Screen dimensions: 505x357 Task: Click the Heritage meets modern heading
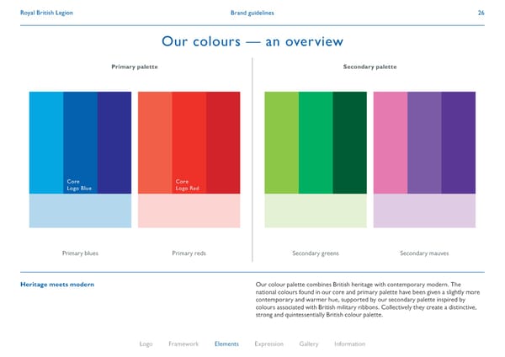pos(56,285)
